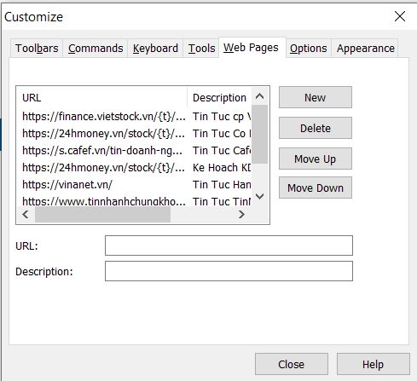Open the Commands tab
The width and height of the screenshot is (417, 381).
[96, 49]
